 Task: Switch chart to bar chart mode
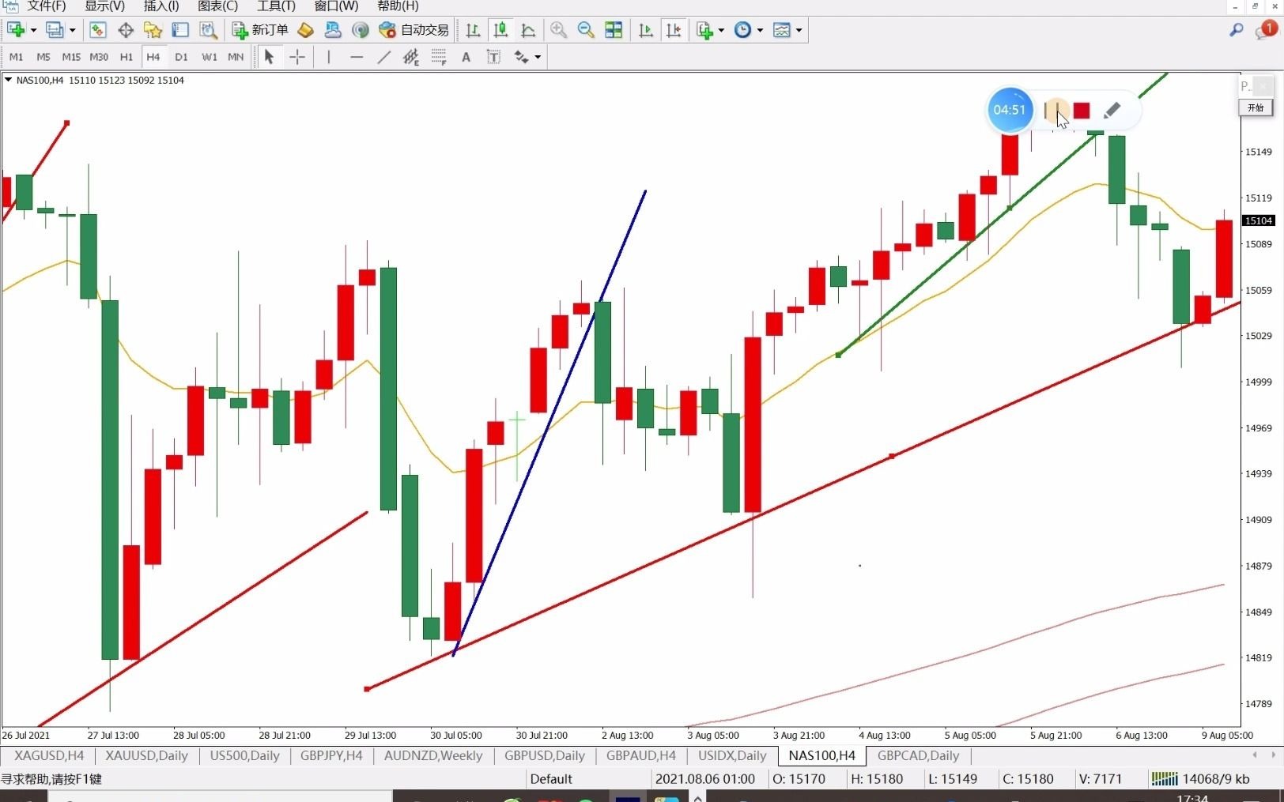pos(473,30)
